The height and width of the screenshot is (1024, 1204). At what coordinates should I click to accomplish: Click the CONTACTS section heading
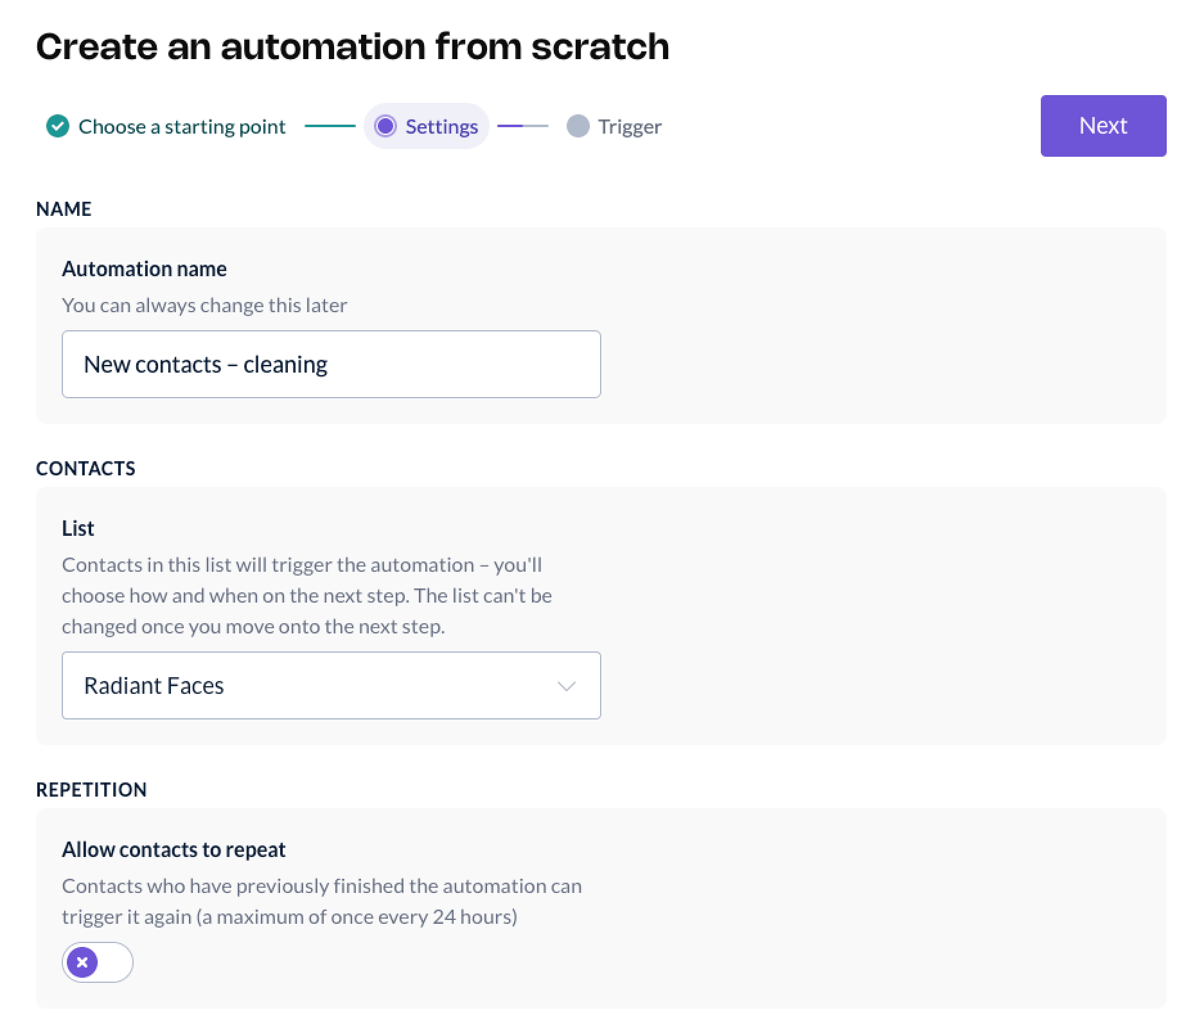(85, 468)
